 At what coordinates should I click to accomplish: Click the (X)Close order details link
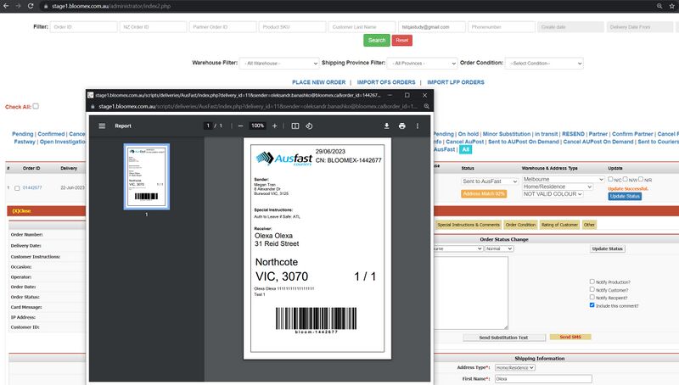coord(22,211)
